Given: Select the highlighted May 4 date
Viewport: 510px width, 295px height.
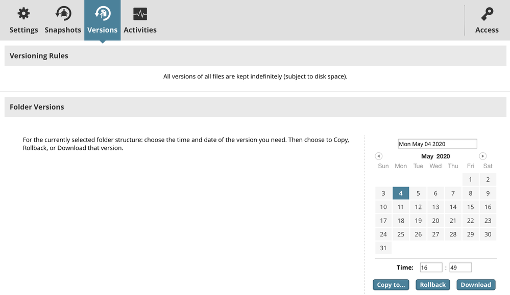Looking at the screenshot, I should [401, 193].
